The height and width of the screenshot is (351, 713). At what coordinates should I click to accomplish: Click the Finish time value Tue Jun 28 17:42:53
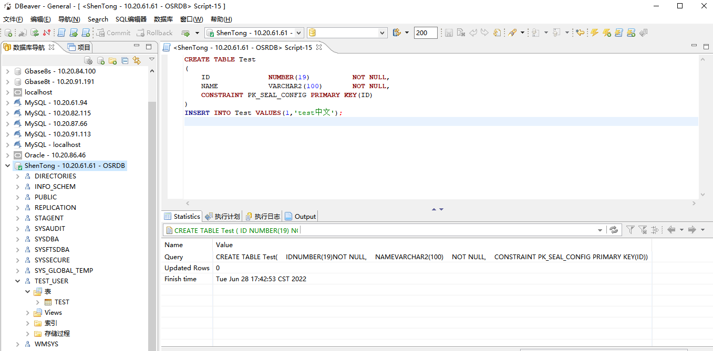261,279
